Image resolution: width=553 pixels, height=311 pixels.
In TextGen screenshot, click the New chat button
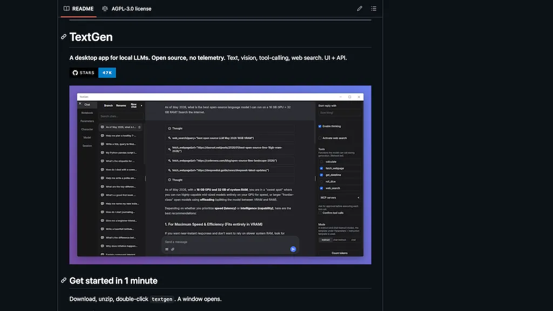[x=134, y=105]
